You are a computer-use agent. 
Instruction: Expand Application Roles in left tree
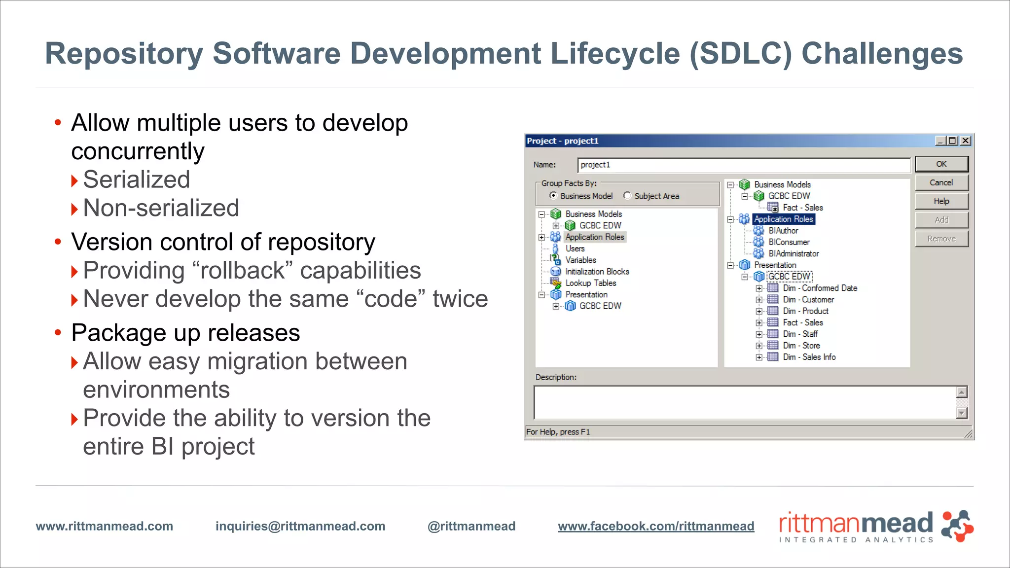541,237
